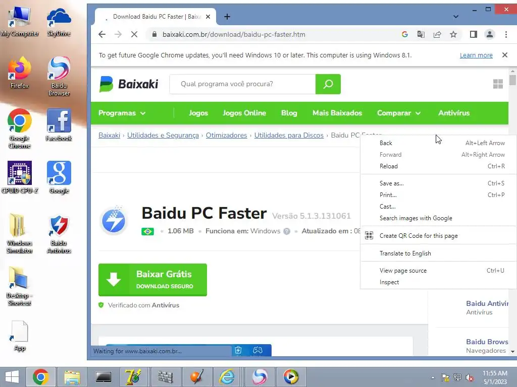
Task: Open SkyDrive desktop shortcut
Action: point(59,22)
